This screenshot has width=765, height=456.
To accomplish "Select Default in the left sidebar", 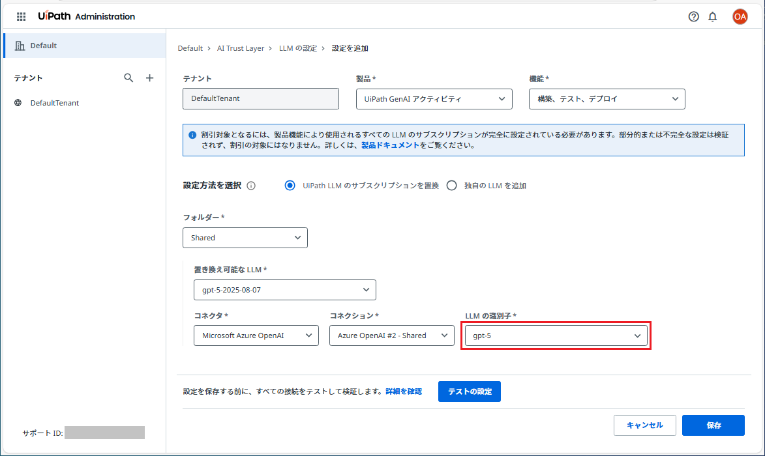I will [85, 46].
